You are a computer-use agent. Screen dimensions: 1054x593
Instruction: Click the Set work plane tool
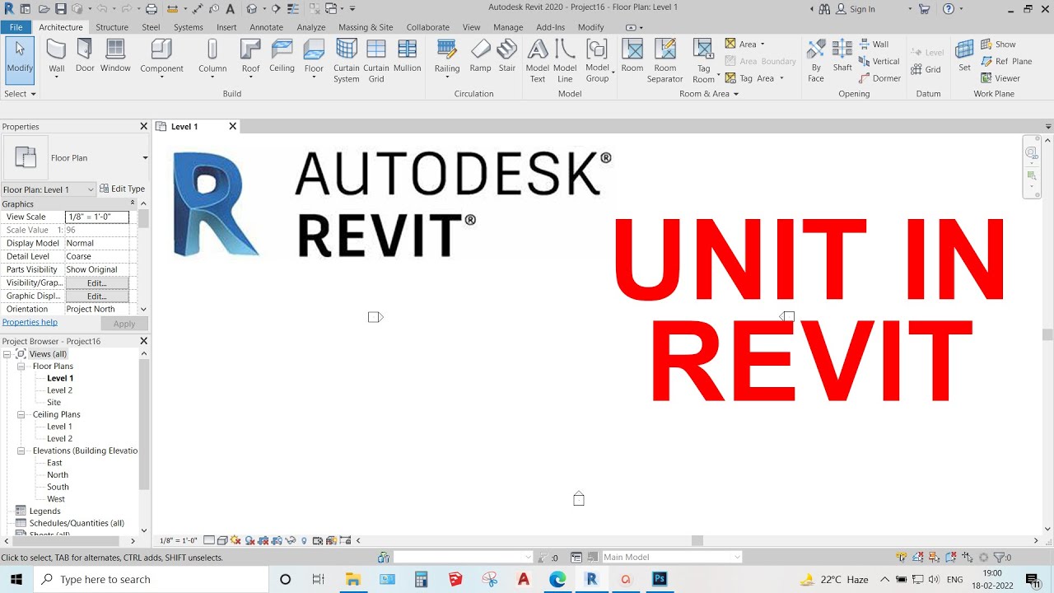[964, 56]
